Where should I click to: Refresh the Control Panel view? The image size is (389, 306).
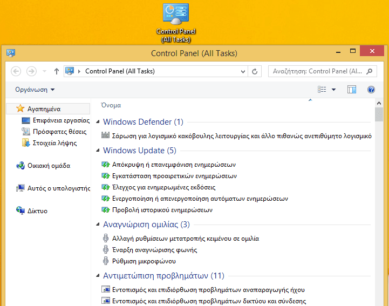255,71
